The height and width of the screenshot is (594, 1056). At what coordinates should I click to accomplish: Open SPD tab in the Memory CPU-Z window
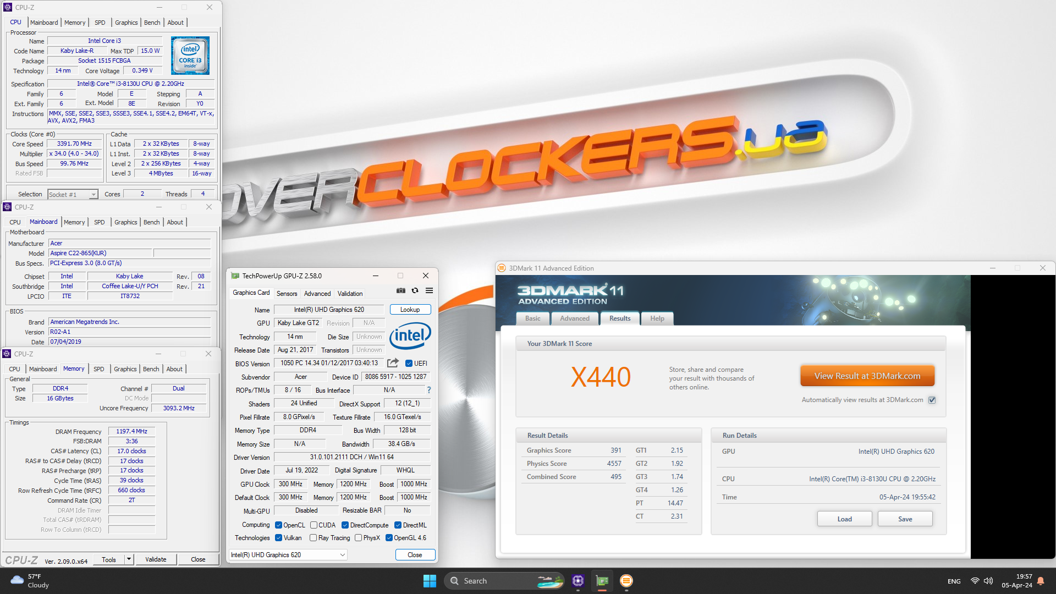[99, 369]
